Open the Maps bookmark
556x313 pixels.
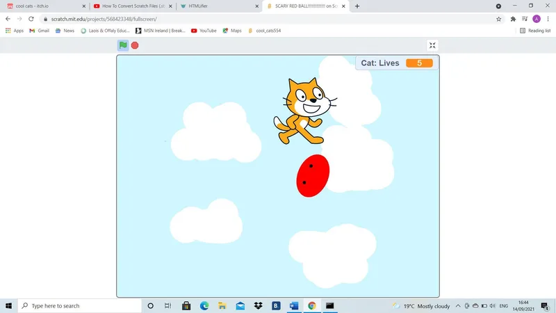(x=232, y=31)
